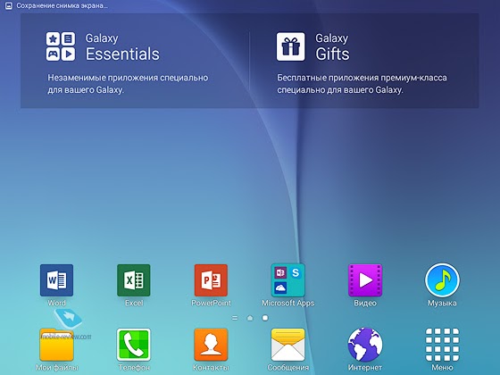Go to the briefing lines page indicator
Screen dimensions: 500x375
point(235,318)
